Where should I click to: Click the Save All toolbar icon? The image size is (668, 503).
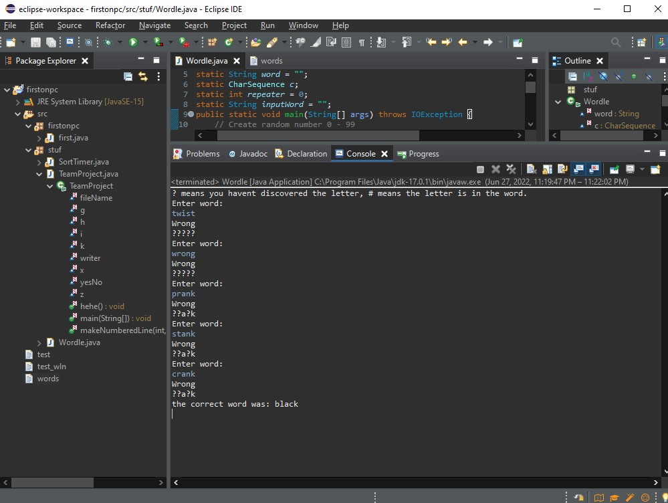(51, 42)
